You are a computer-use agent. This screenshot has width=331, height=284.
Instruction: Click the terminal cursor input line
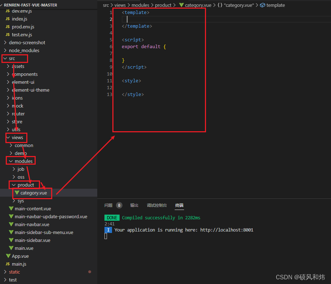(x=106, y=236)
